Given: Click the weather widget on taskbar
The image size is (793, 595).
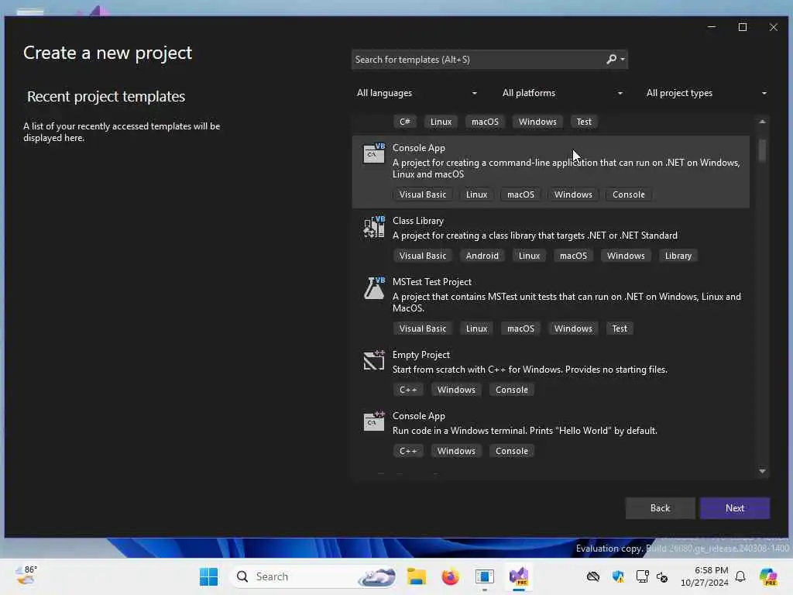Looking at the screenshot, I should click(x=26, y=576).
